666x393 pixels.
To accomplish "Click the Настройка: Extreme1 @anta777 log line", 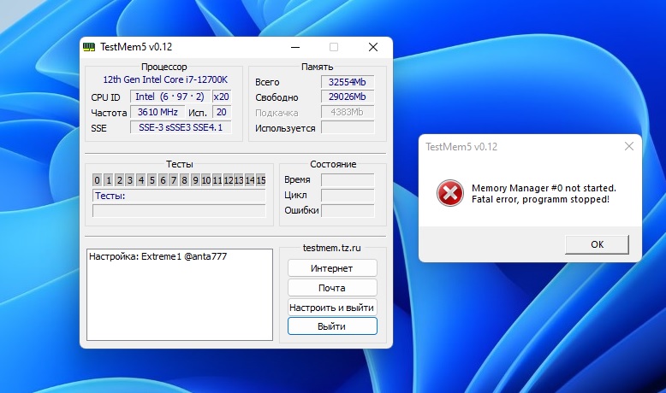I will (x=158, y=256).
